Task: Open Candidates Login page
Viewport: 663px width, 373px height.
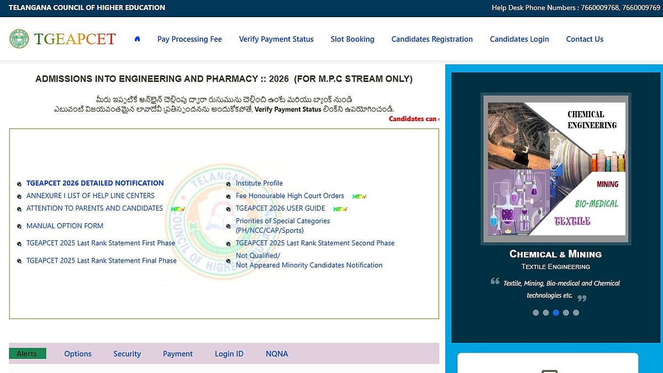Action: 519,39
